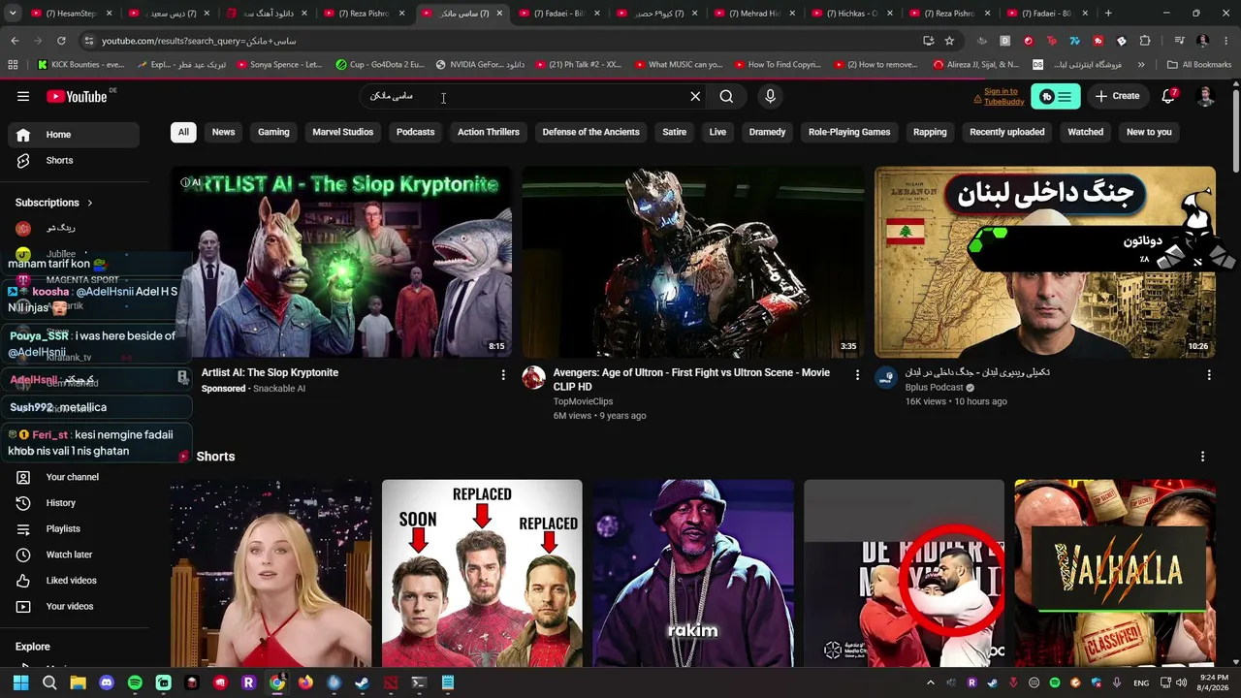Open Chrome media controls icon
The height and width of the screenshot is (698, 1241).
tap(1179, 41)
